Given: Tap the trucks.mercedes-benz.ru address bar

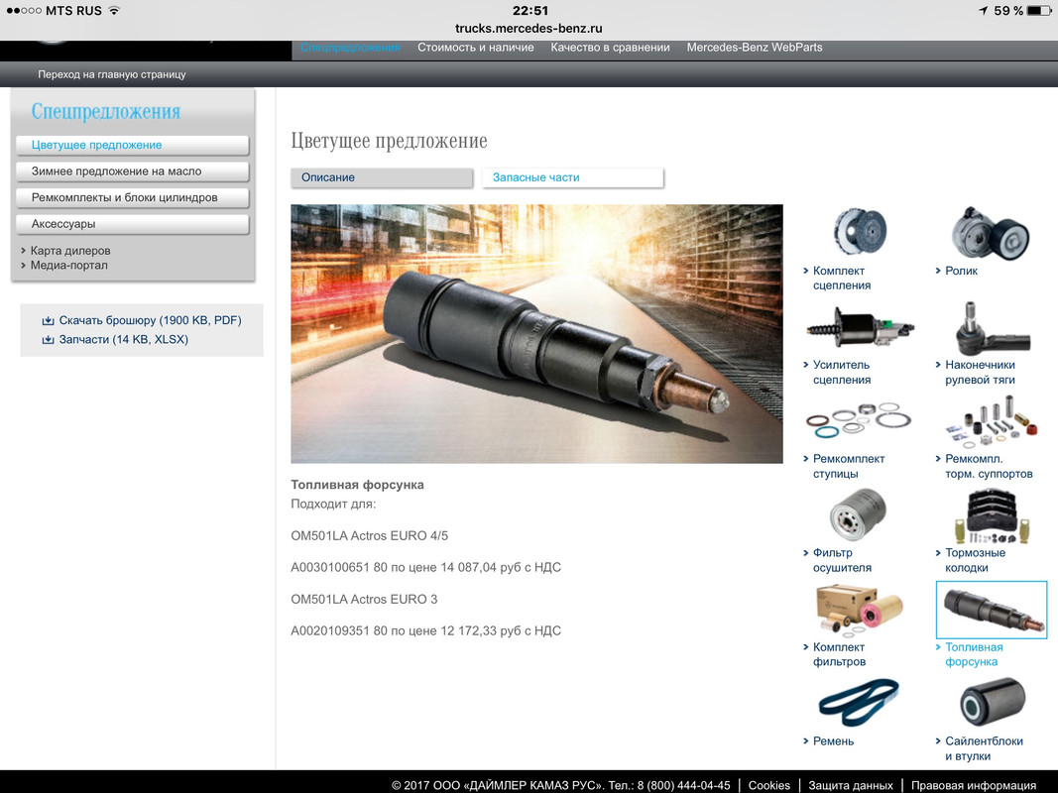Looking at the screenshot, I should tap(529, 29).
